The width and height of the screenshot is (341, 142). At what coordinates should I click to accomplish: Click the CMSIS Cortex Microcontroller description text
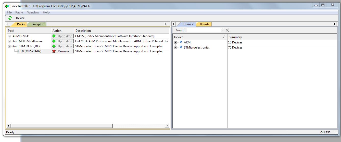(115, 36)
